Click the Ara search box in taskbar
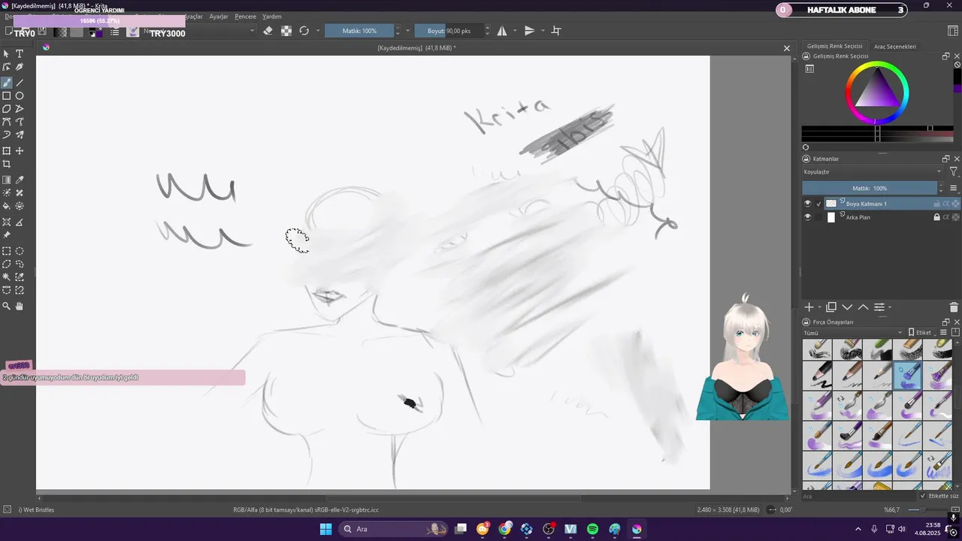Image resolution: width=962 pixels, height=541 pixels. (x=392, y=529)
